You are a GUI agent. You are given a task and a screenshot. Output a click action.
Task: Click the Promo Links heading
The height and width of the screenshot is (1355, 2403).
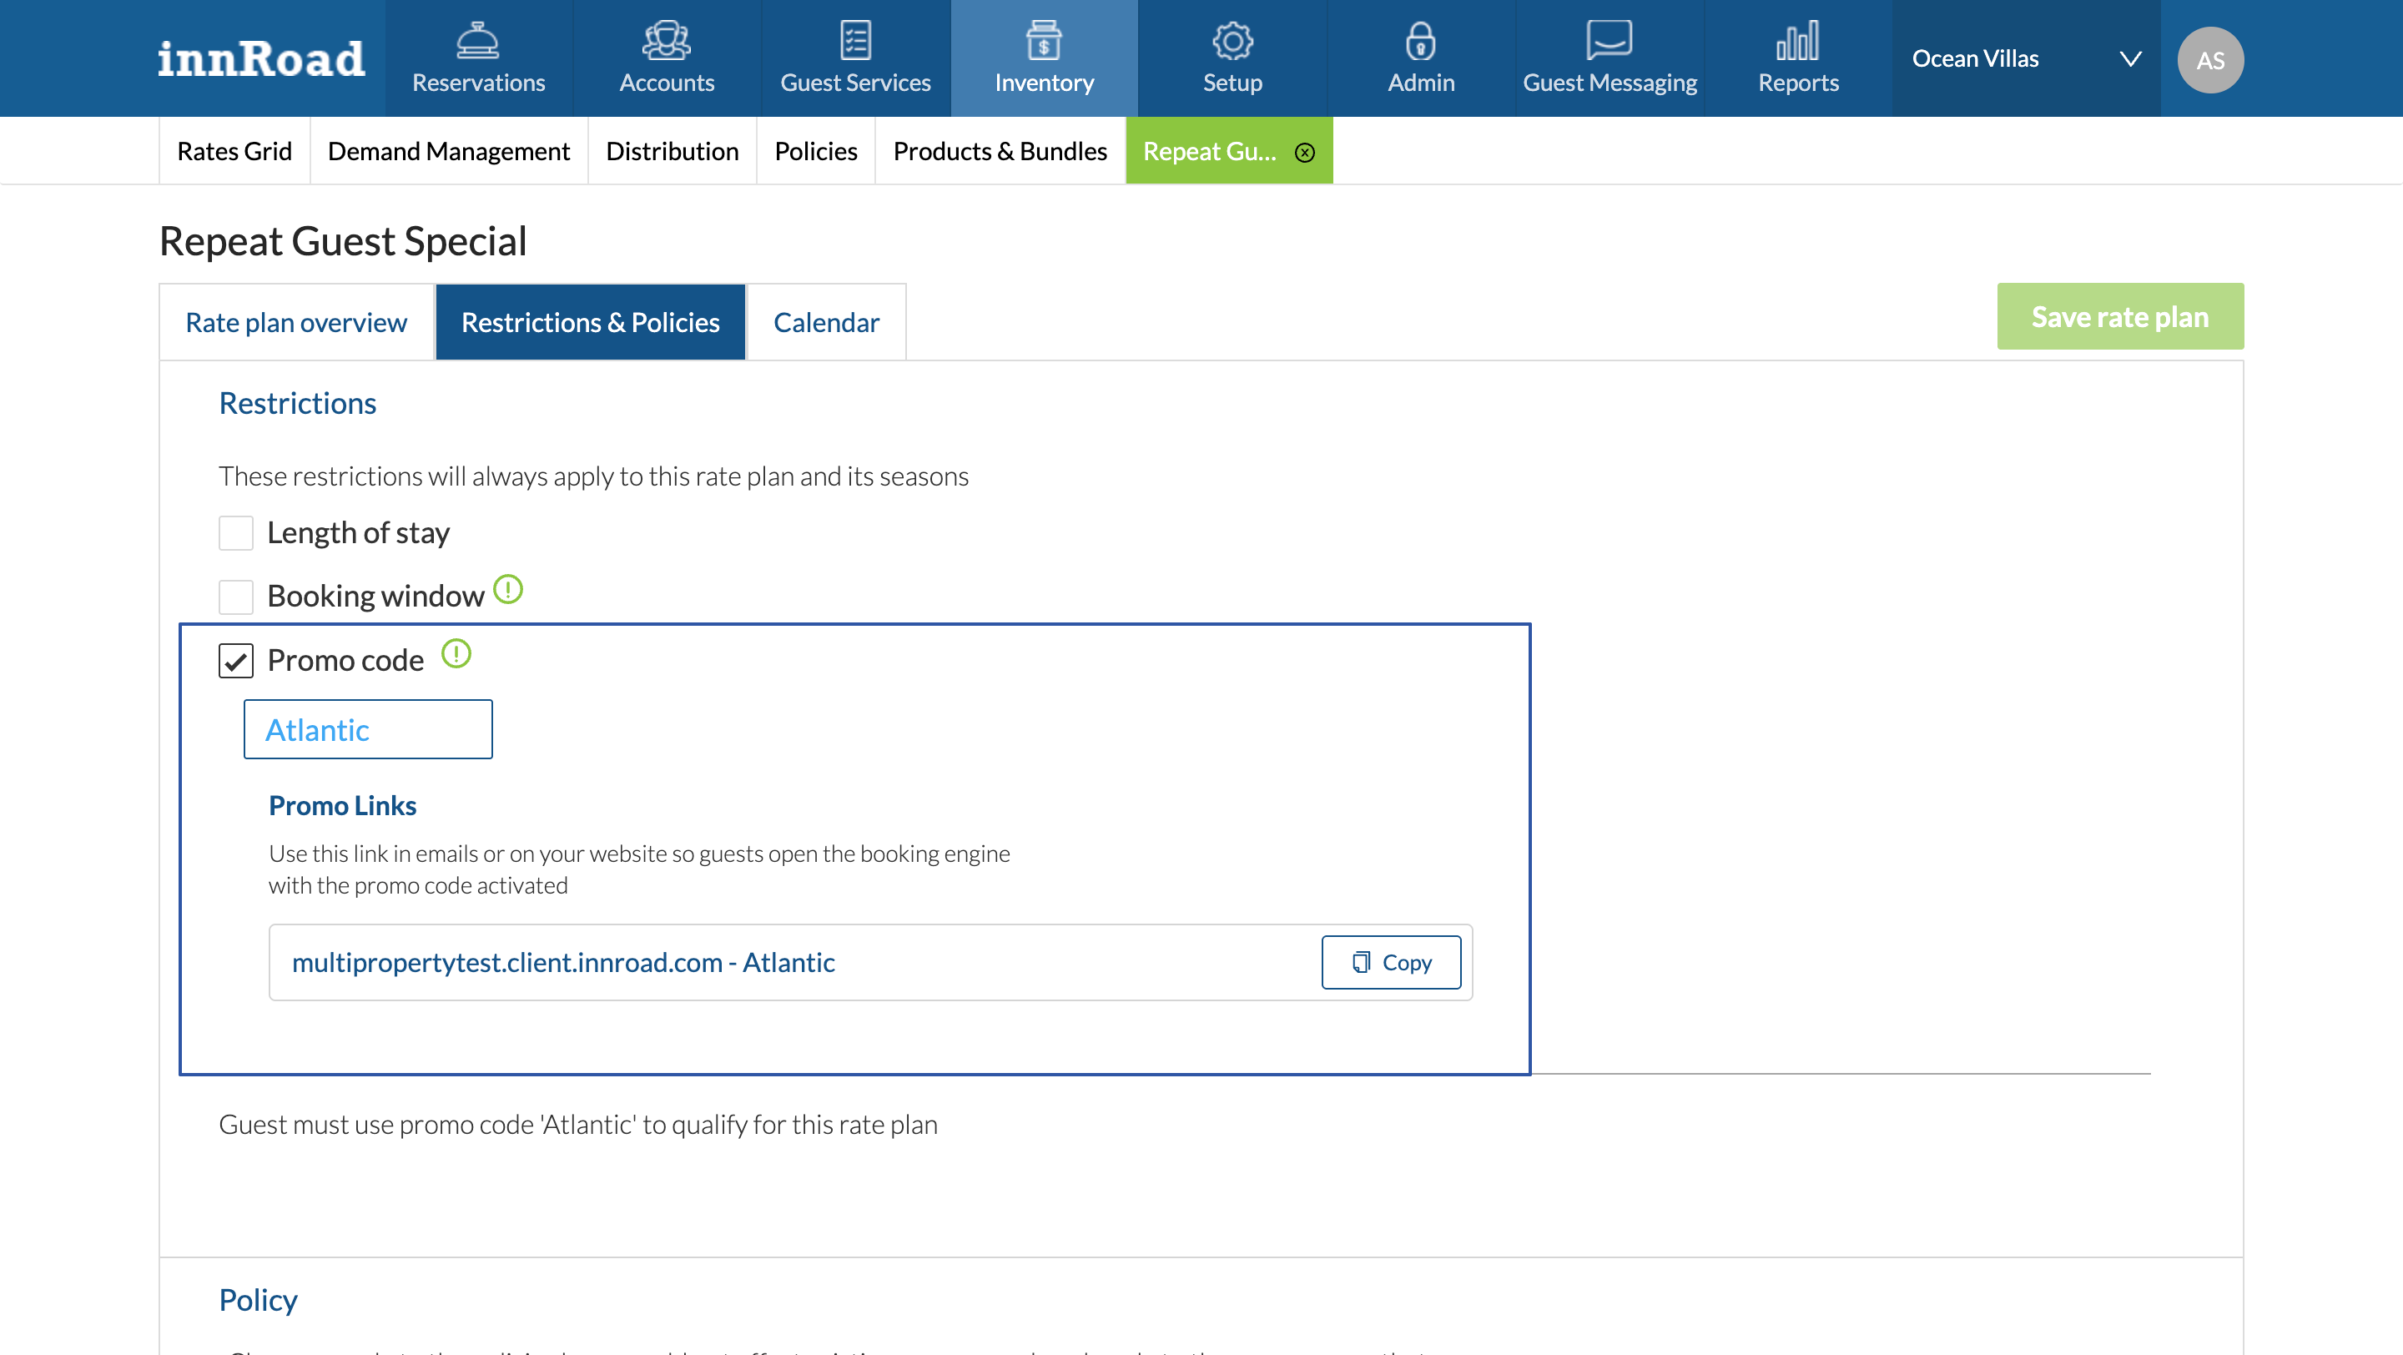pyautogui.click(x=342, y=805)
